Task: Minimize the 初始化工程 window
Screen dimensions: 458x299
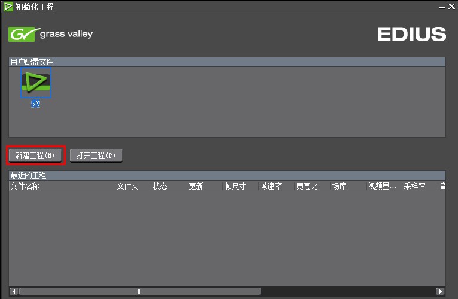Action: pyautogui.click(x=442, y=7)
